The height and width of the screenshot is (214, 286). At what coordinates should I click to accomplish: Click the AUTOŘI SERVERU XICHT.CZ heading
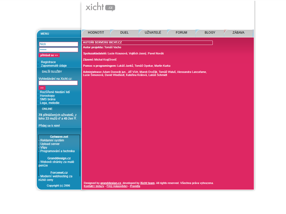tap(102, 43)
